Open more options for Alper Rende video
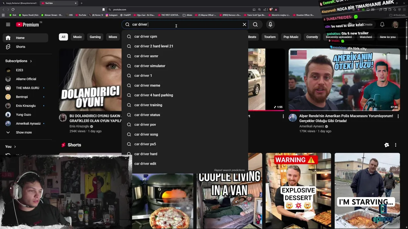Image resolution: width=408 pixels, height=229 pixels. point(398,116)
